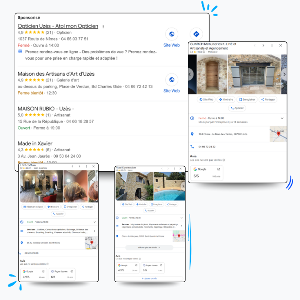Image resolution: width=300 pixels, height=300 pixels.
Task: Open the grey shutters window photo in GUARCH panel
Action: [254, 74]
